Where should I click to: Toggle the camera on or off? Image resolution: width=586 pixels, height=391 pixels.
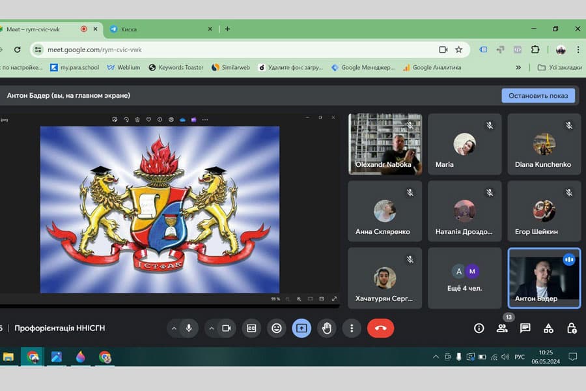click(227, 328)
